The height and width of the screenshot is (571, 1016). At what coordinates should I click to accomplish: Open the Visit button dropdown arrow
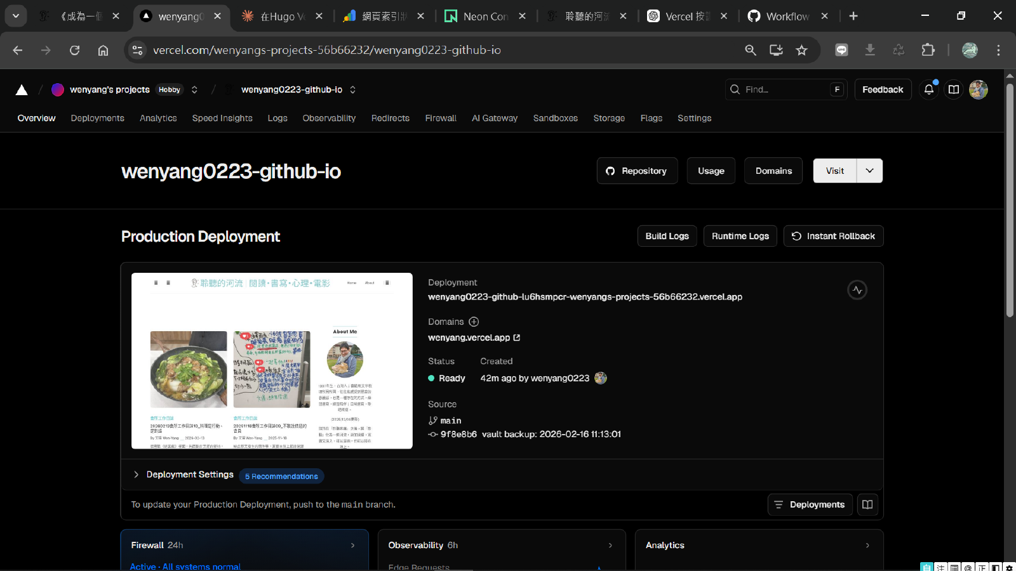869,171
